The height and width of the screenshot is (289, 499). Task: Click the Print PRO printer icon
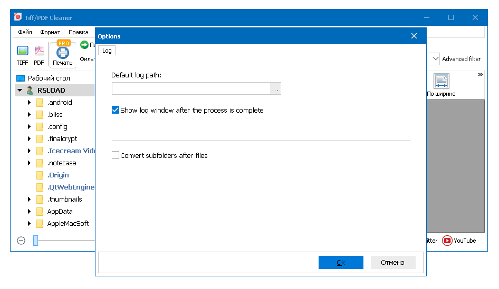point(63,53)
